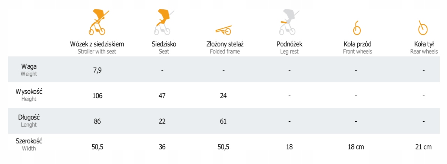The width and height of the screenshot is (447, 164).
Task: Click the 106 stroller height value
Action: [x=97, y=96]
